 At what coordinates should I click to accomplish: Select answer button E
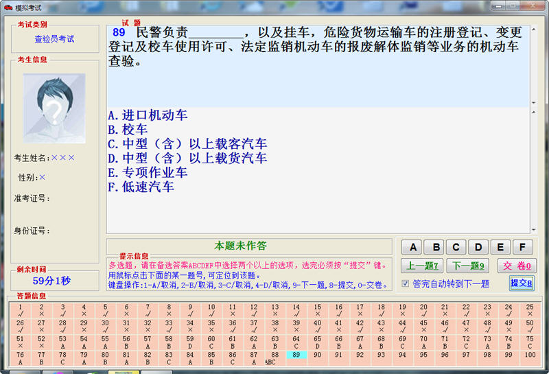point(501,247)
